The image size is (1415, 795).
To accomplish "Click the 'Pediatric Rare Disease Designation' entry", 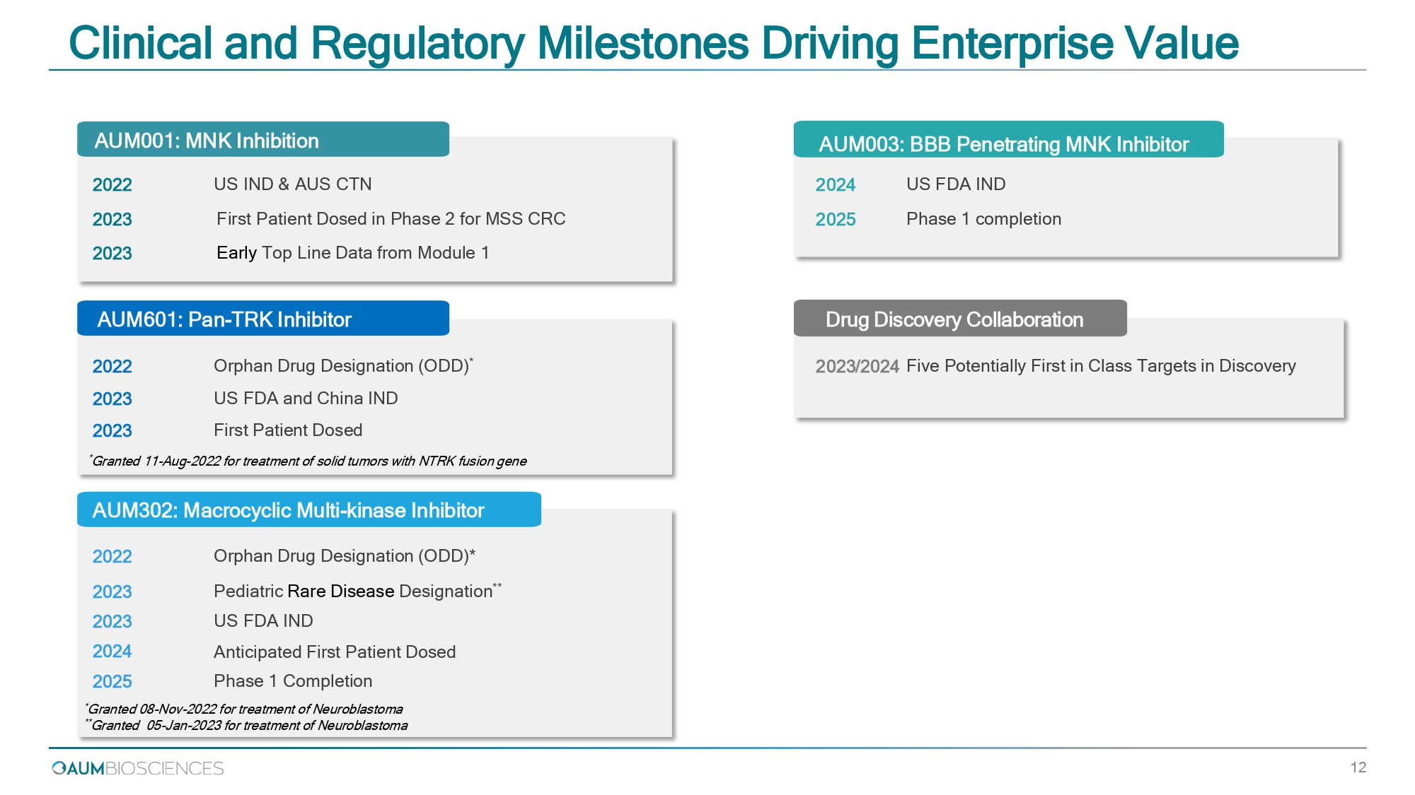I will point(357,591).
